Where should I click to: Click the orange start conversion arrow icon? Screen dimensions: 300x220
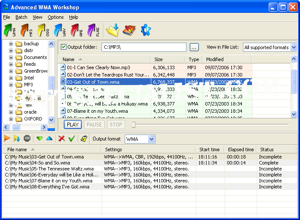[x=7, y=138]
